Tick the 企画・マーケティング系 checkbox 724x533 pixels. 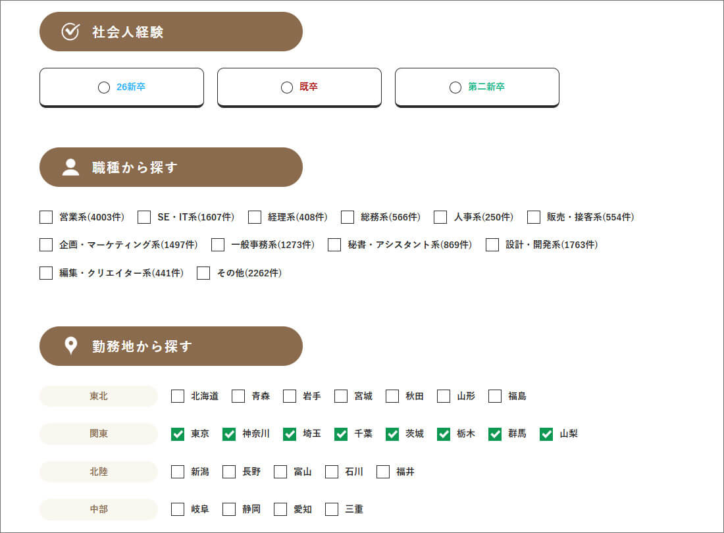tap(46, 245)
